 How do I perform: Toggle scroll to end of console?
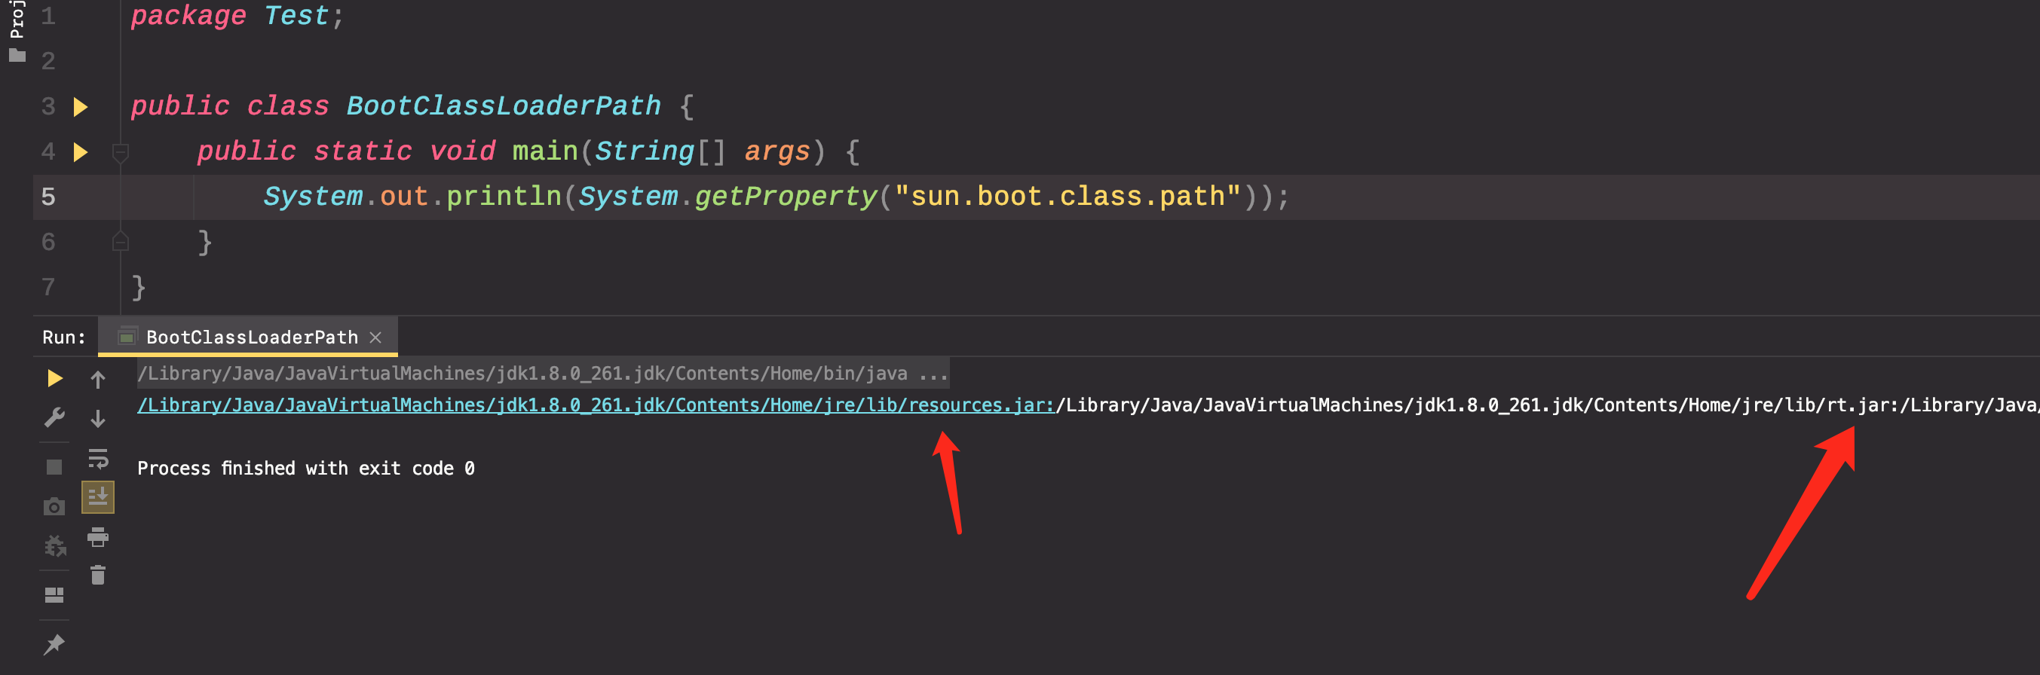click(x=98, y=497)
